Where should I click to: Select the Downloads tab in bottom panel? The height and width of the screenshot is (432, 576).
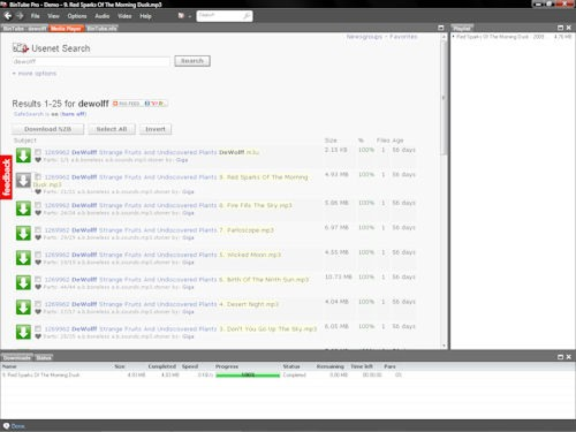pos(17,357)
